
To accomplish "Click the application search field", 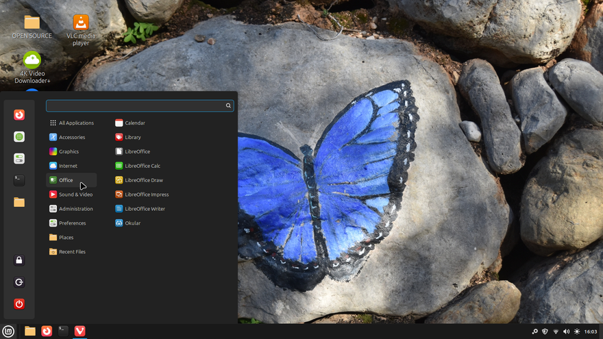I will pos(136,106).
